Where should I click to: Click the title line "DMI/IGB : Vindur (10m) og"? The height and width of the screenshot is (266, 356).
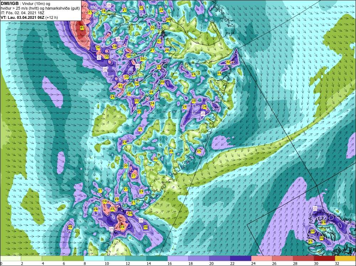(x=25, y=4)
